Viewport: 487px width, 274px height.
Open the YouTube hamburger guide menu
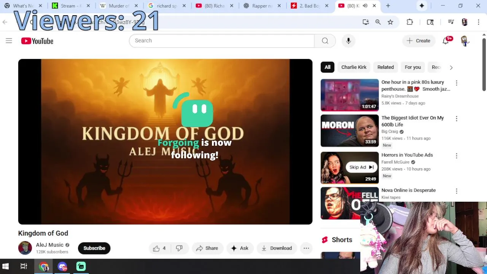point(9,41)
